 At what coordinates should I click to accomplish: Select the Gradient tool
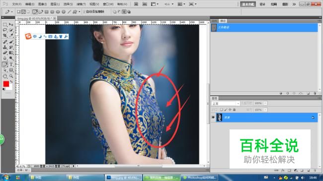coord(11,53)
